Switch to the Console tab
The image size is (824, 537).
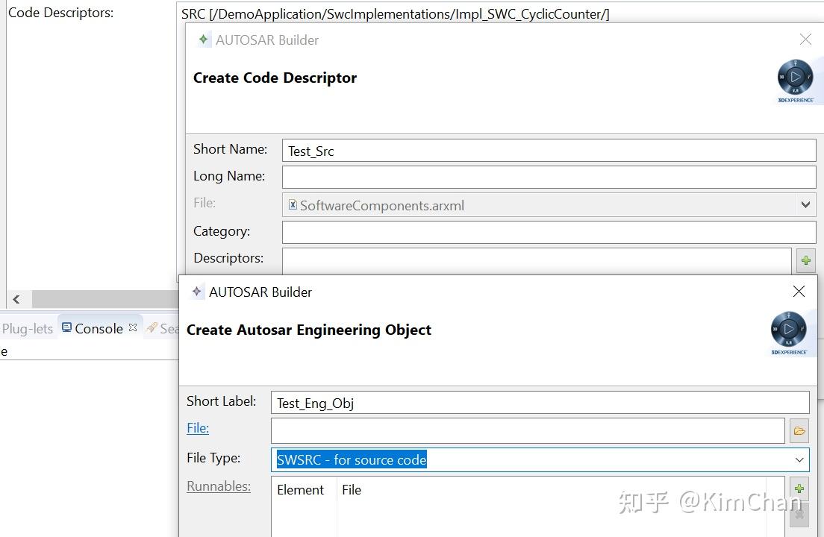98,328
